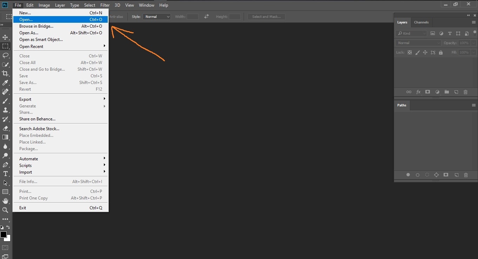Select the Rectangle shape tool
Image resolution: width=478 pixels, height=259 pixels.
[5, 192]
